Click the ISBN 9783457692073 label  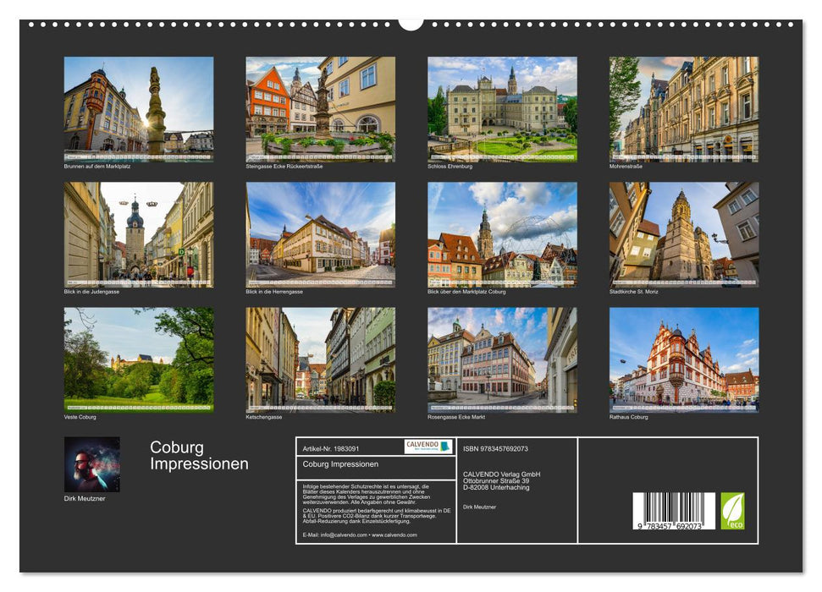[496, 449]
